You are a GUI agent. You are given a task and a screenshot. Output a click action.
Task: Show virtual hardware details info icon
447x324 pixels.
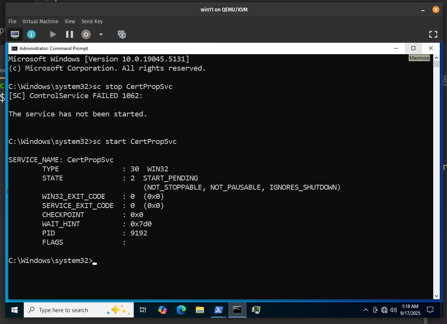31,34
